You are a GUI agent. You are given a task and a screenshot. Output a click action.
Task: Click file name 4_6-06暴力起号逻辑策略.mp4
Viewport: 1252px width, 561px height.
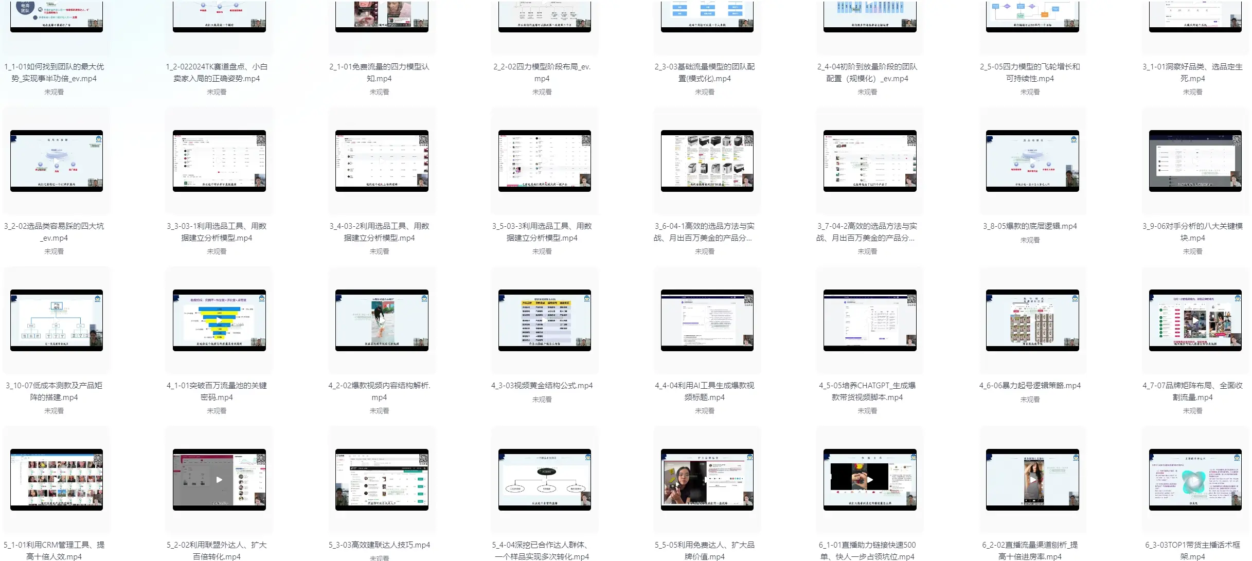(1030, 386)
